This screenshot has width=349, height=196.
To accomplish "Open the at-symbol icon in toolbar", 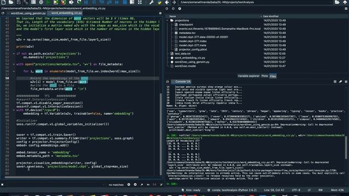I will click(x=41, y=2).
